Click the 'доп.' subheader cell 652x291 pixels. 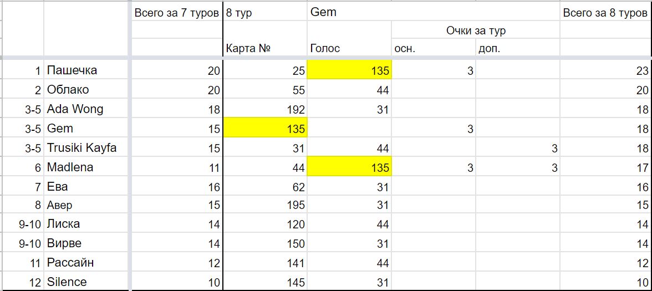coord(518,48)
